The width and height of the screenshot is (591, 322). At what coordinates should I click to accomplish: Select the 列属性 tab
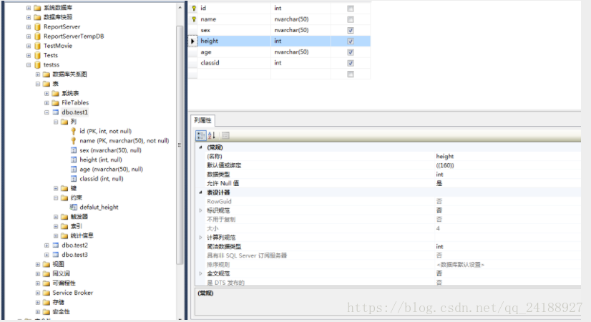(202, 120)
